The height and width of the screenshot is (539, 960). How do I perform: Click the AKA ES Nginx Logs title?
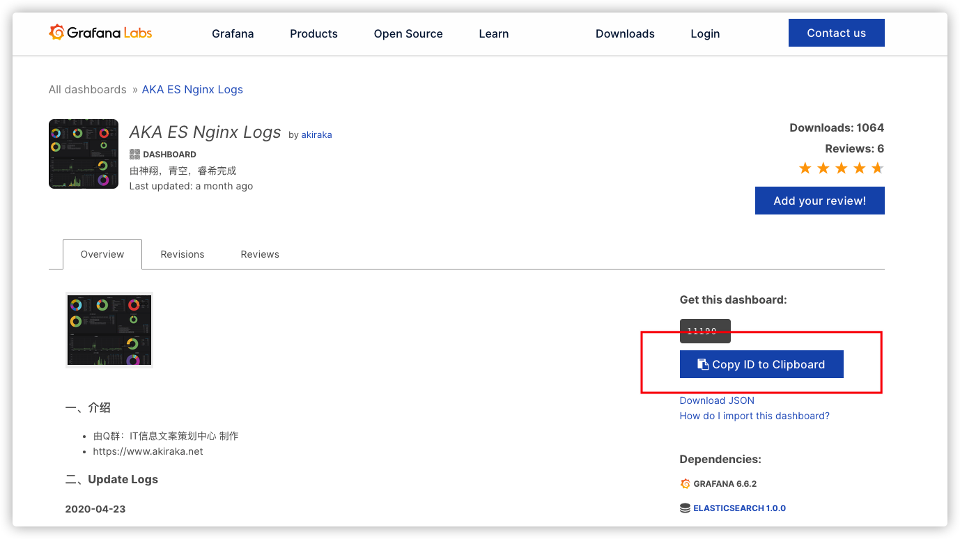(206, 132)
